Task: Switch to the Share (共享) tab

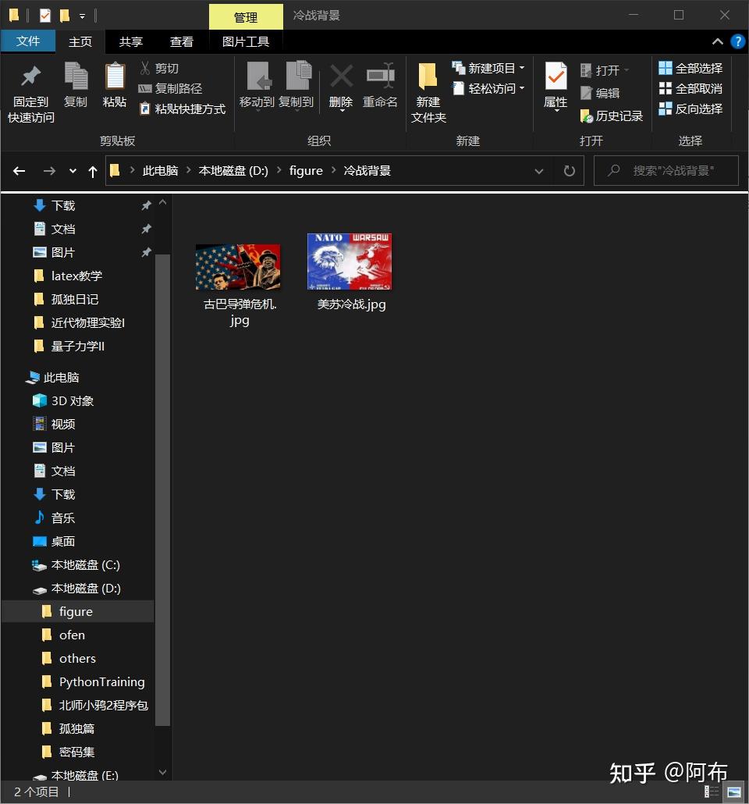Action: [x=131, y=41]
